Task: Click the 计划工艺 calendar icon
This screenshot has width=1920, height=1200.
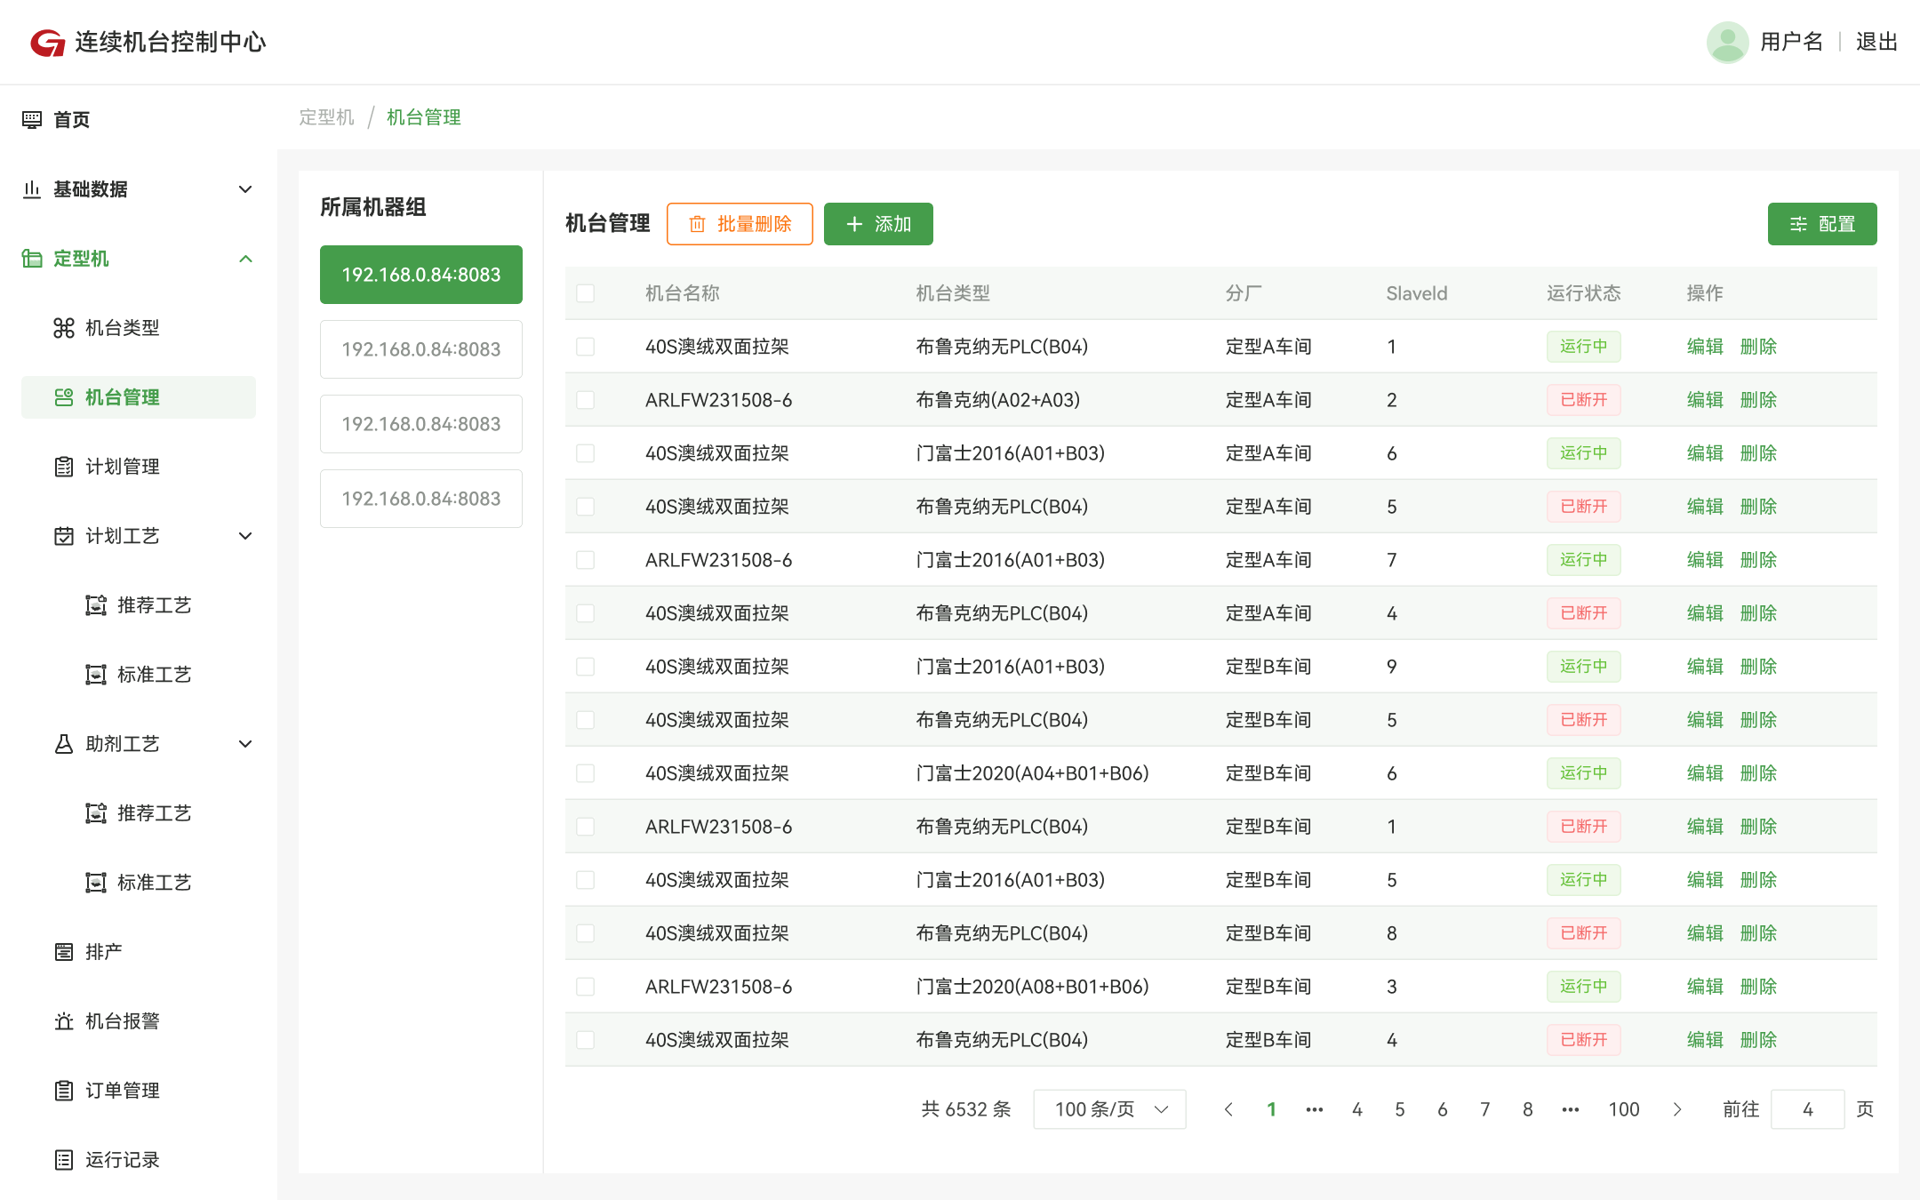Action: coord(64,536)
